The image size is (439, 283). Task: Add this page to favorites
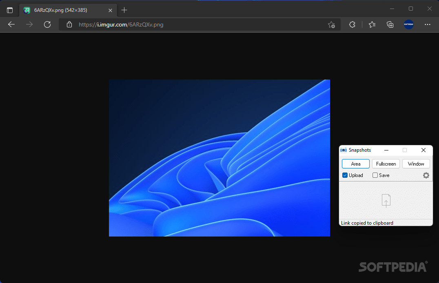[x=331, y=24]
